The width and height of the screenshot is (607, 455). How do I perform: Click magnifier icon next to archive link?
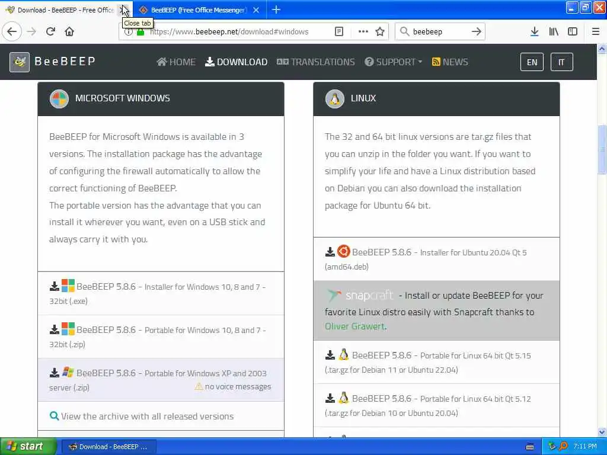pyautogui.click(x=54, y=416)
